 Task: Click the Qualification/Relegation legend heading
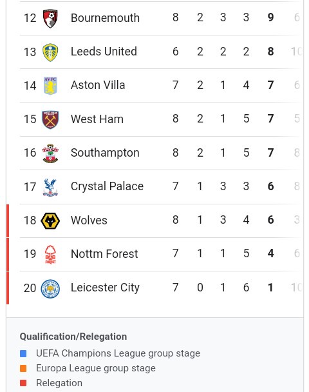click(73, 337)
